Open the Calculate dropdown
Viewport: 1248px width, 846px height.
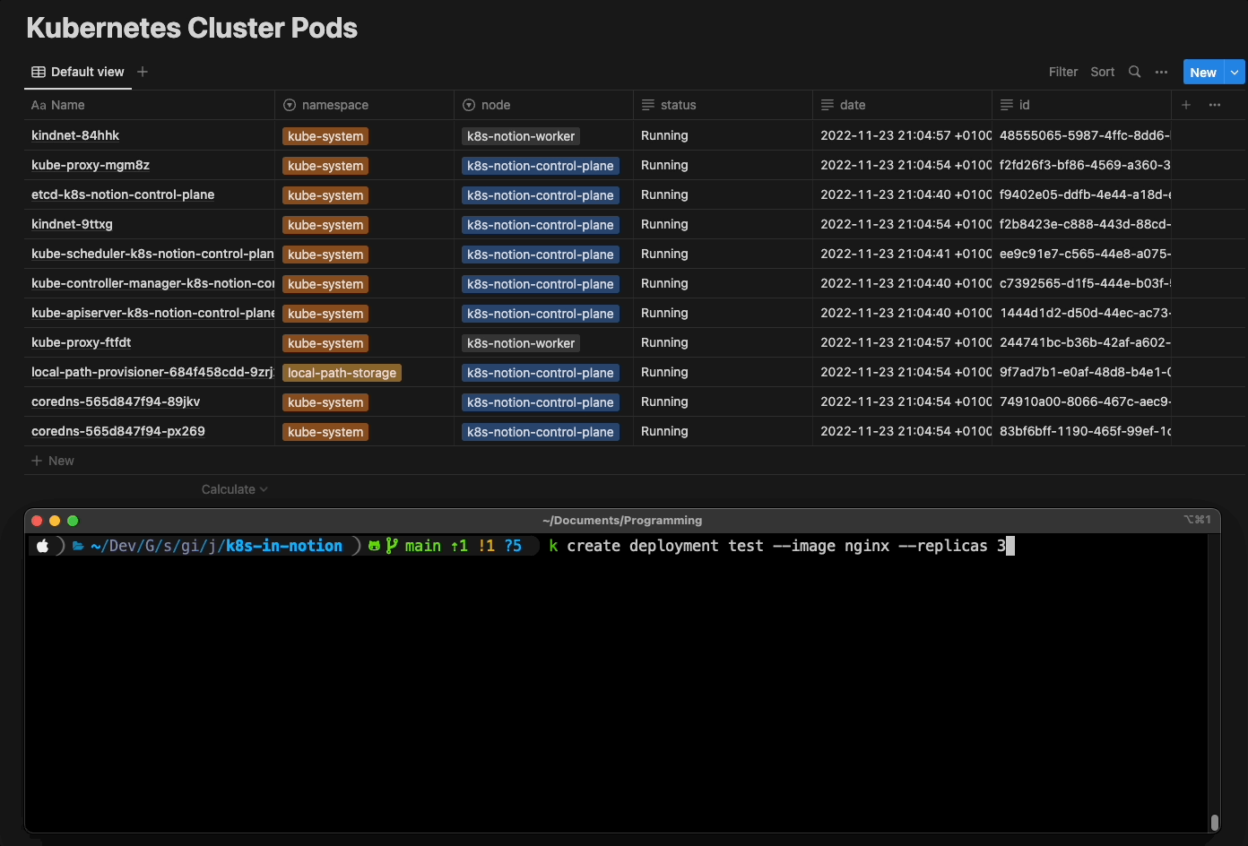[x=234, y=489]
